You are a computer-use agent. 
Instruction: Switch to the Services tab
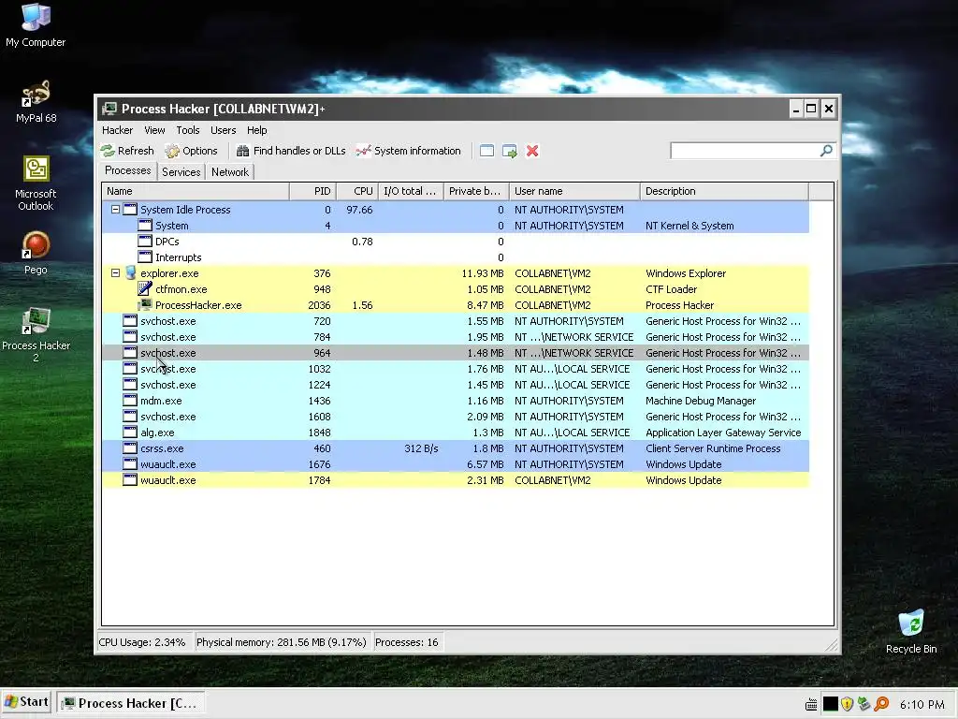click(181, 172)
